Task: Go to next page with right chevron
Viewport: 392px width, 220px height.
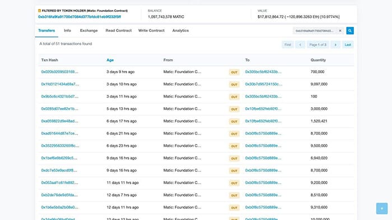Action: click(x=335, y=45)
